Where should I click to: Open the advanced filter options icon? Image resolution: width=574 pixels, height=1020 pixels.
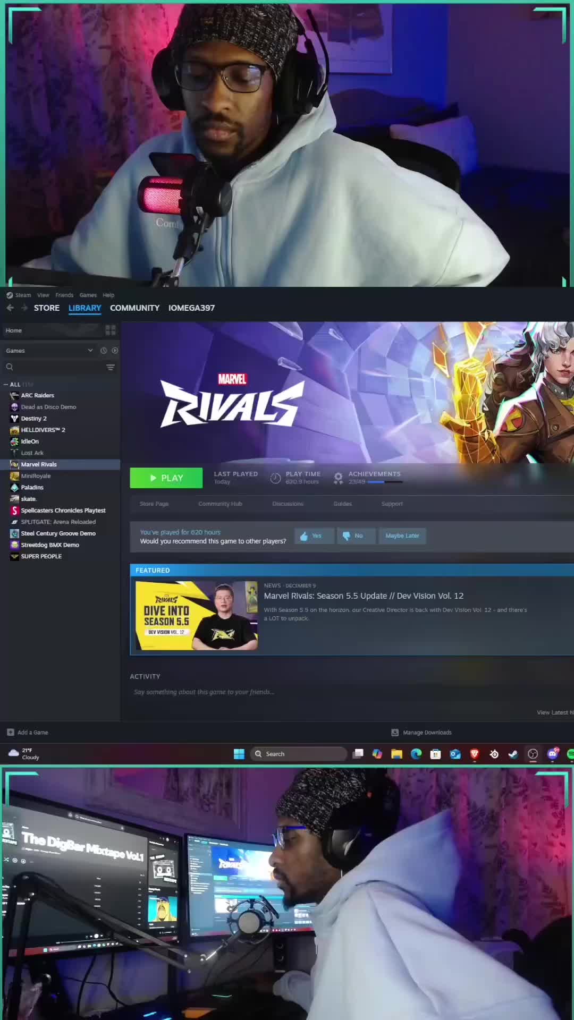(x=111, y=367)
